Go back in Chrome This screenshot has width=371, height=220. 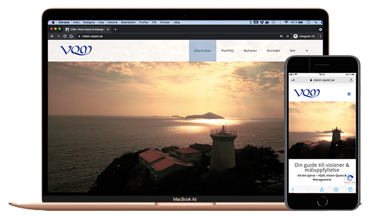click(x=52, y=36)
